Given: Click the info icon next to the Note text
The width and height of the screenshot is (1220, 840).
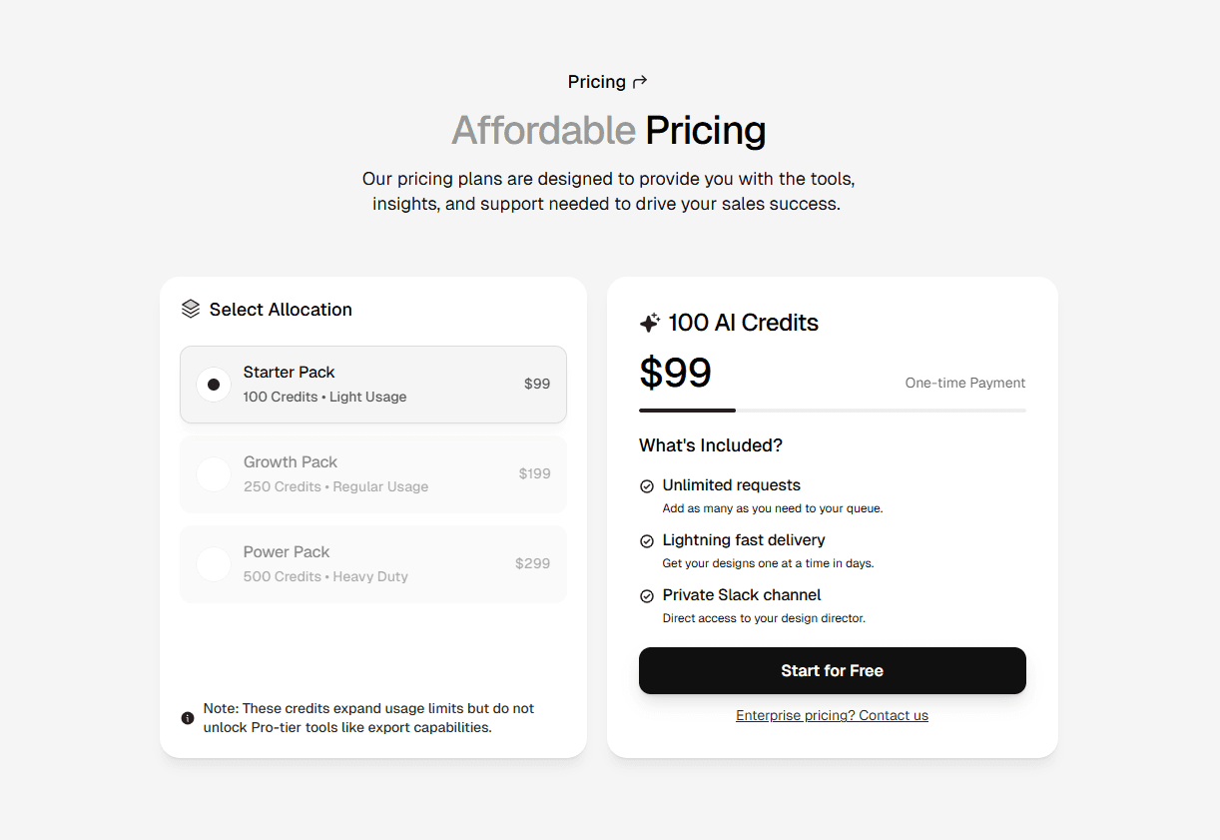Looking at the screenshot, I should pyautogui.click(x=187, y=717).
